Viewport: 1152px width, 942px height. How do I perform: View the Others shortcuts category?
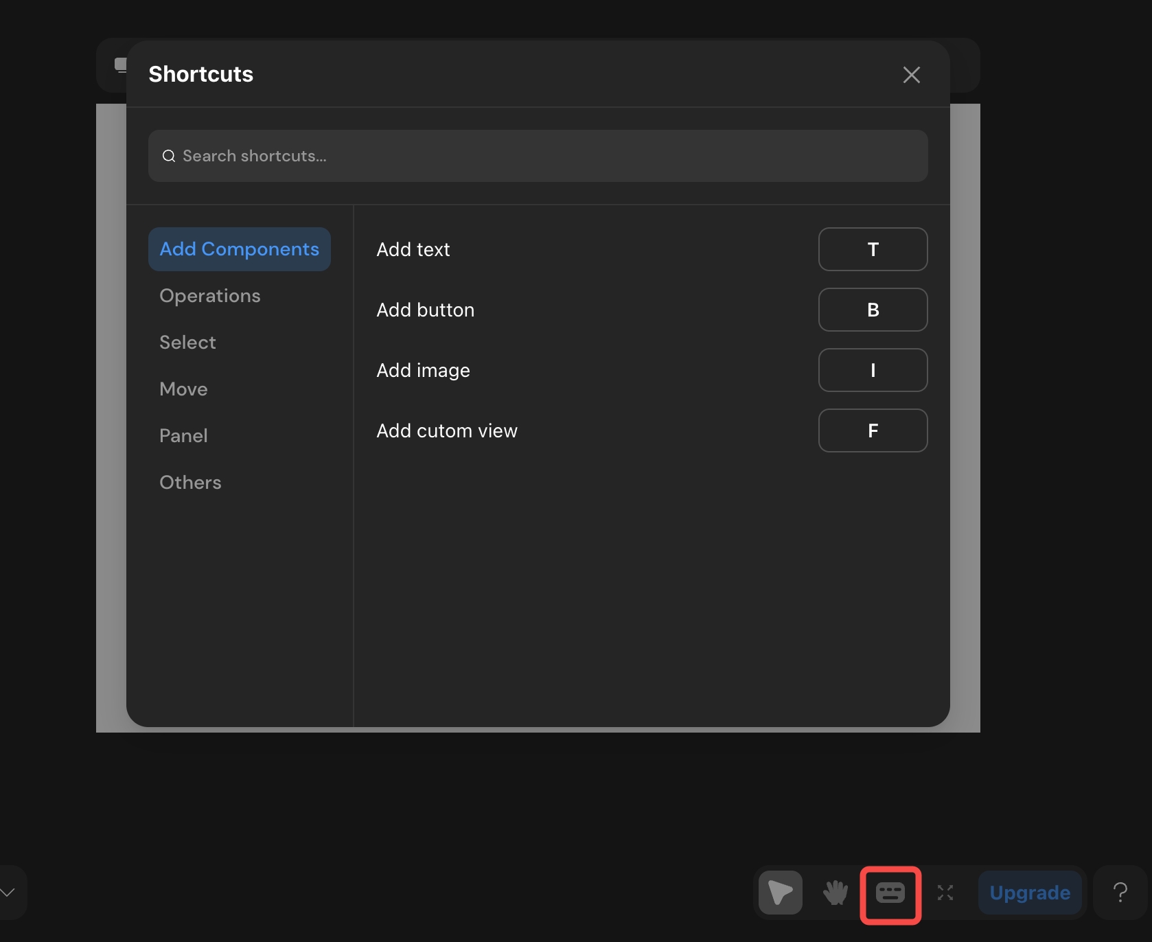[190, 483]
